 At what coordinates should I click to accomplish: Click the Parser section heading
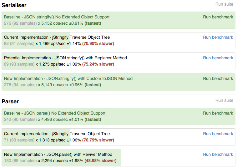[x=10, y=101]
